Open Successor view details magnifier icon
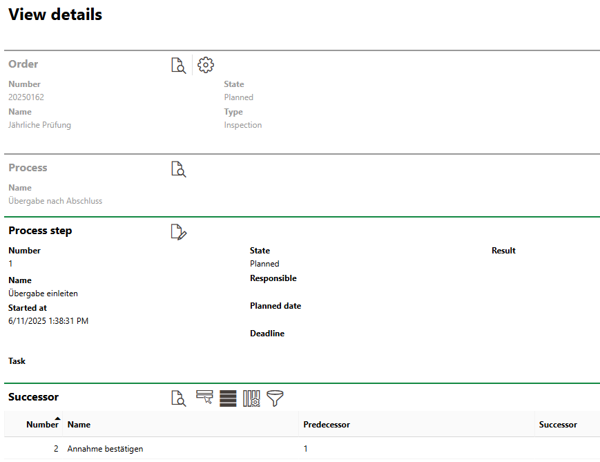 coord(178,398)
